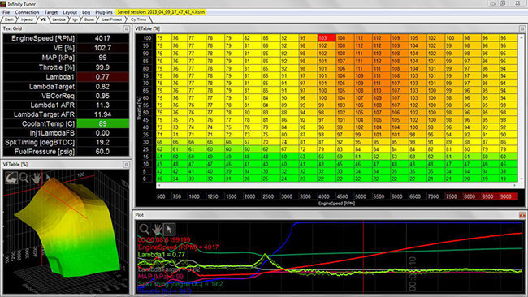
Task: Click the 7500 RPM column header
Action: coord(451,196)
